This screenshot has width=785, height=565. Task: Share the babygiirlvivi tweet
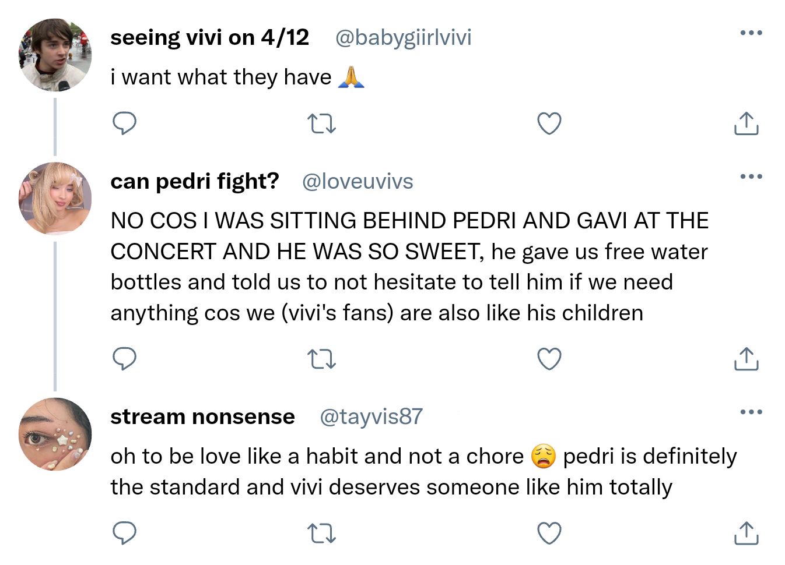point(746,123)
